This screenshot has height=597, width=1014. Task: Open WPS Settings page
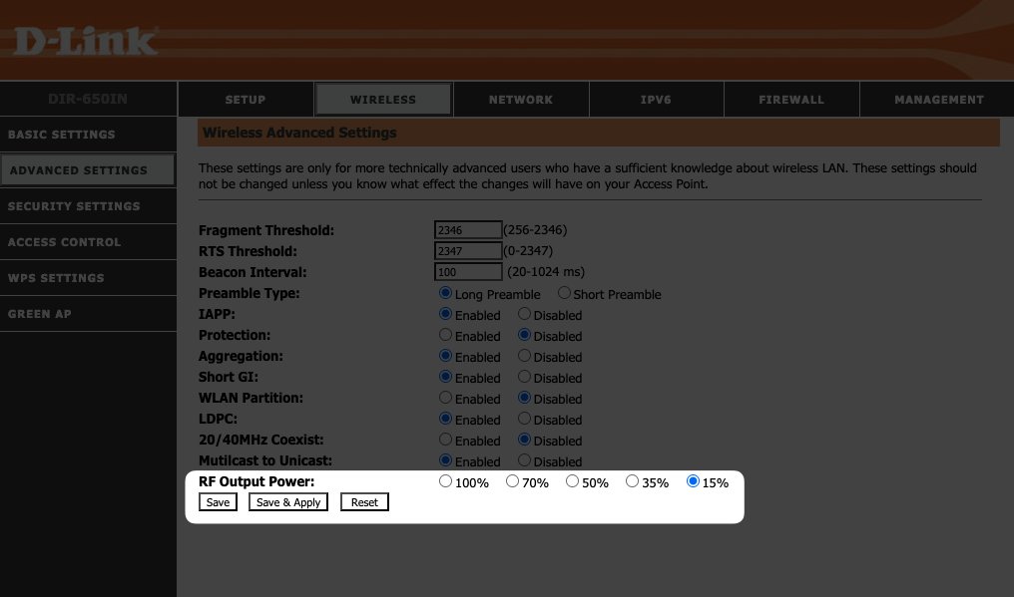point(88,278)
